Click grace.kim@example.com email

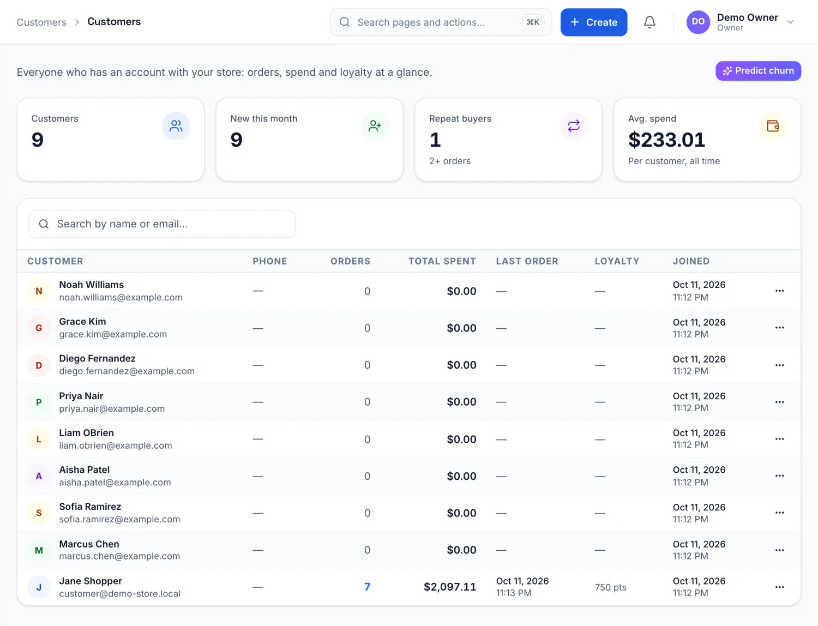point(113,334)
